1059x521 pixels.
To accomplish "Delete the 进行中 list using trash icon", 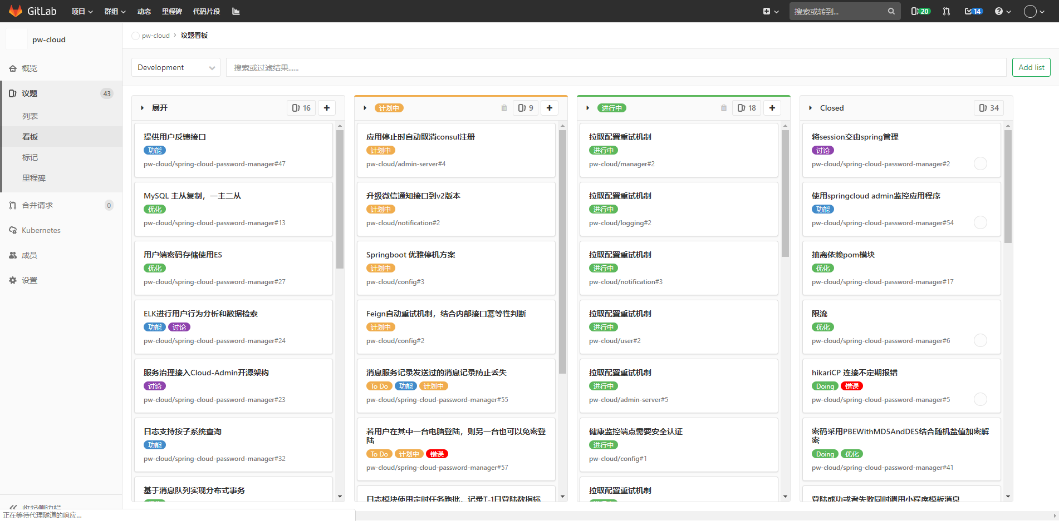I will click(723, 108).
